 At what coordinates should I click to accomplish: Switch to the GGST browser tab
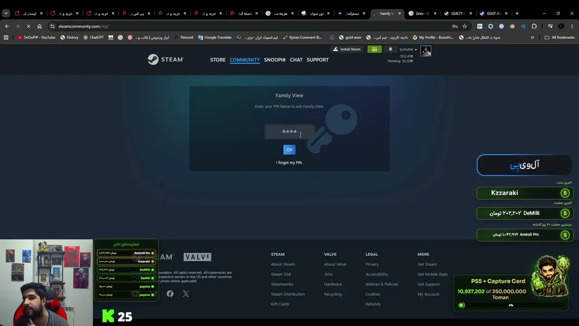tap(493, 14)
